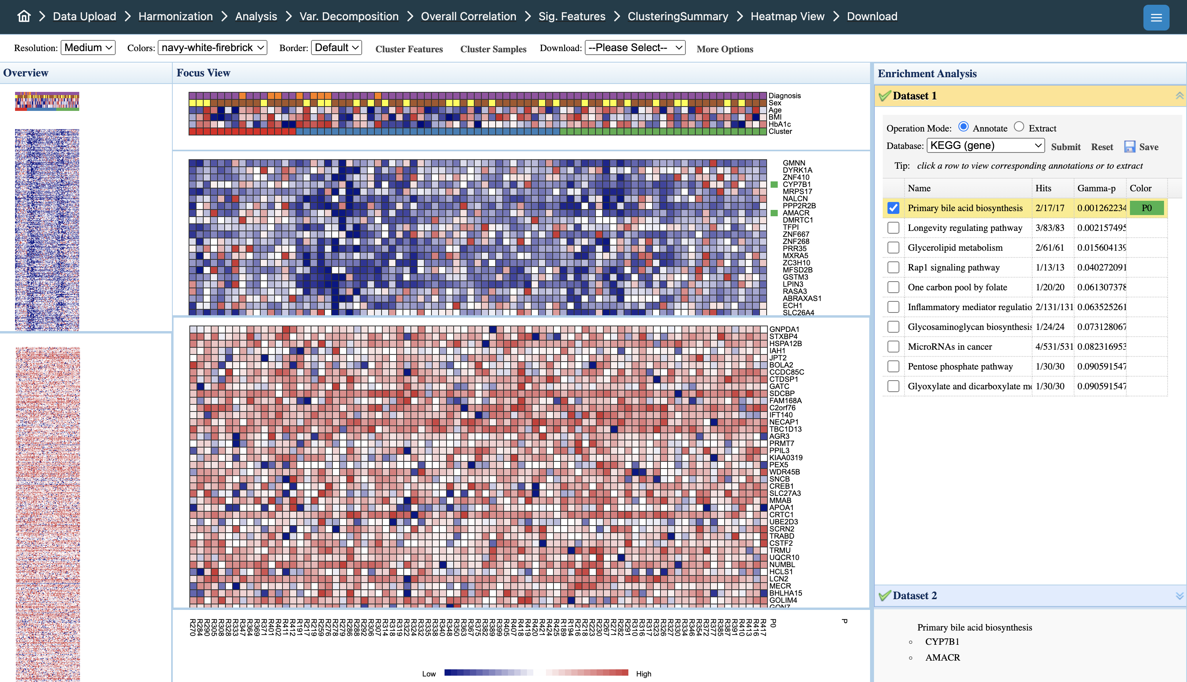Navigate to Data Upload

tap(84, 16)
